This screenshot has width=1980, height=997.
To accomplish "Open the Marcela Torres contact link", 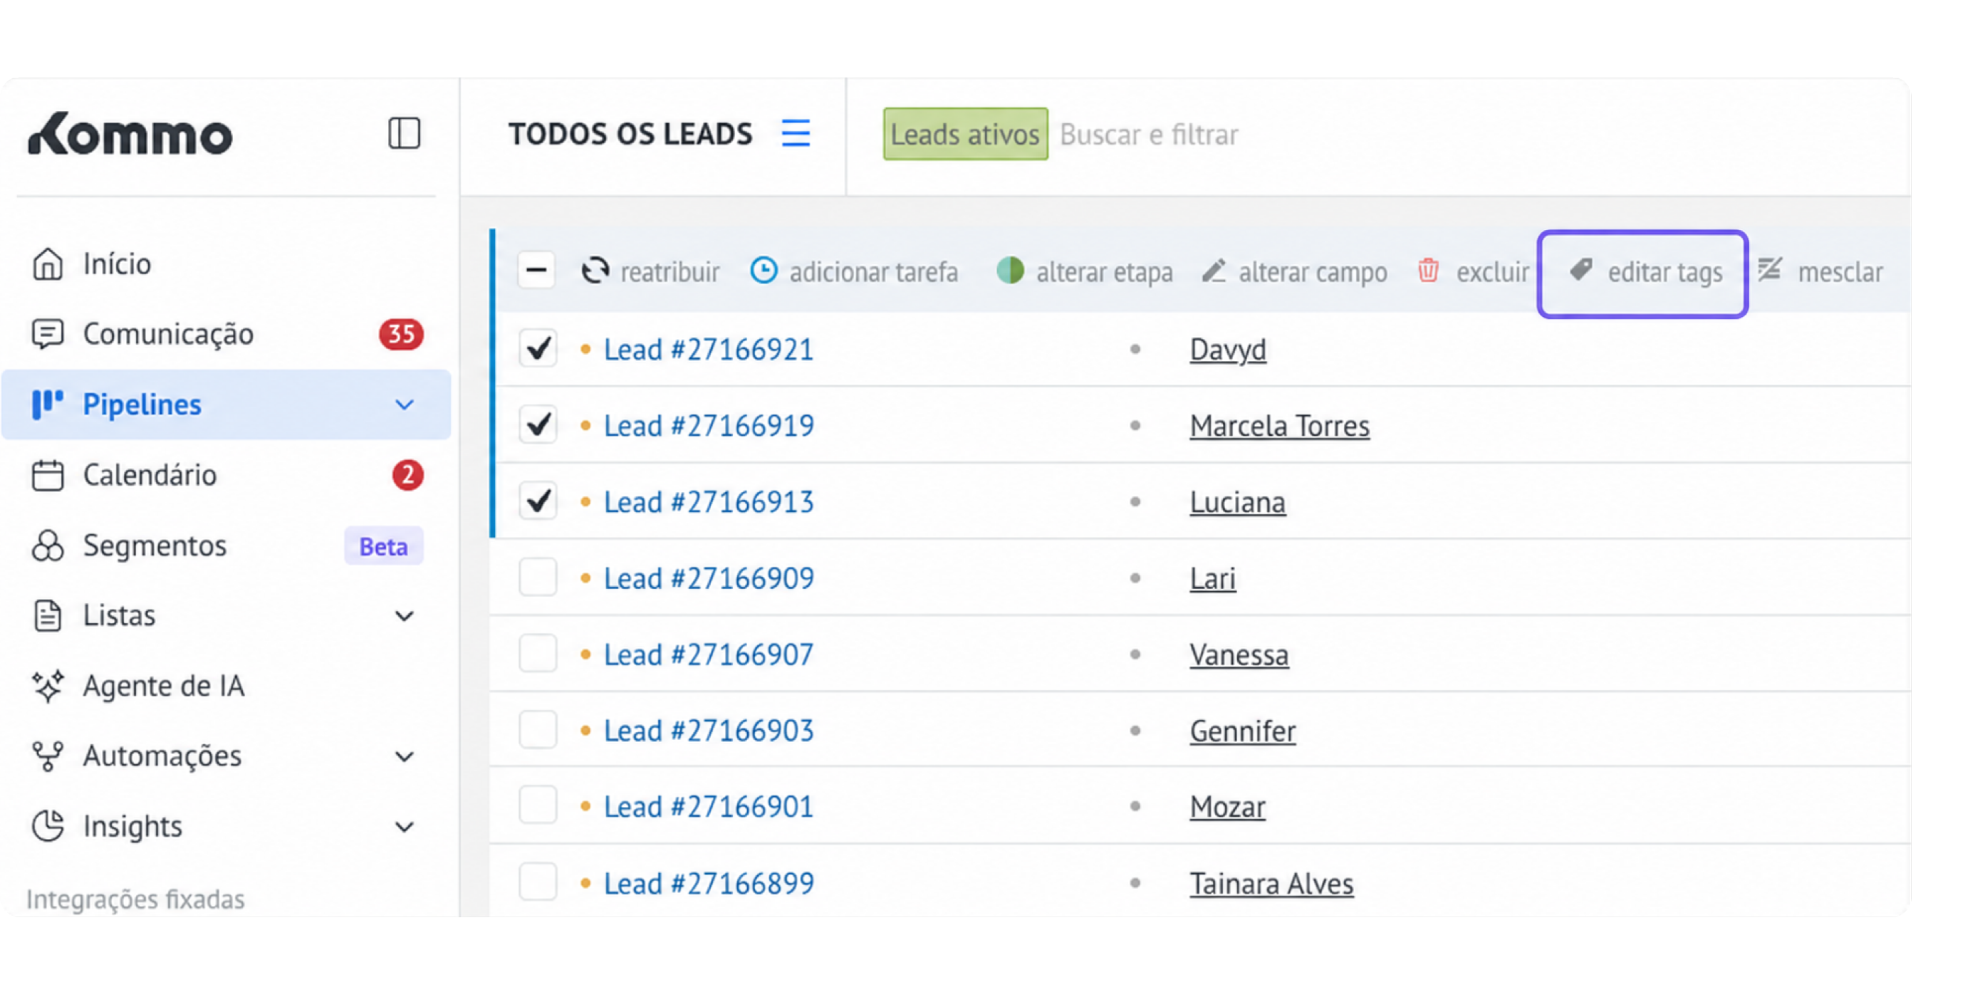I will point(1280,425).
